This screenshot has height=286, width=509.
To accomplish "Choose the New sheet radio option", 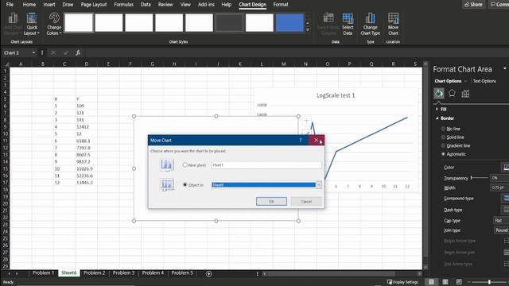I will click(x=185, y=164).
